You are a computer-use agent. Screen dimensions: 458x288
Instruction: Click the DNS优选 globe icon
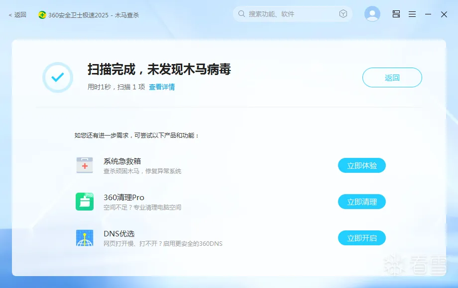click(x=85, y=238)
